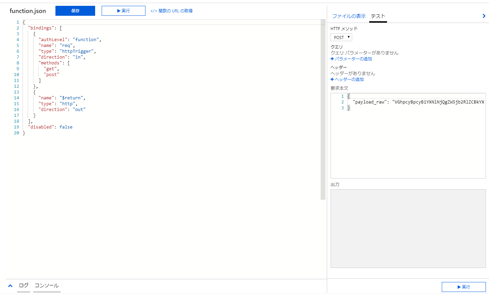
Task: Click the "post" method entry
Action: (51, 75)
